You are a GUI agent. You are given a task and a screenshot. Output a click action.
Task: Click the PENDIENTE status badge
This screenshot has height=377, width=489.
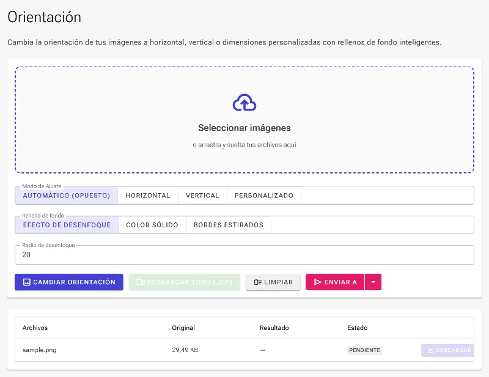pos(364,350)
